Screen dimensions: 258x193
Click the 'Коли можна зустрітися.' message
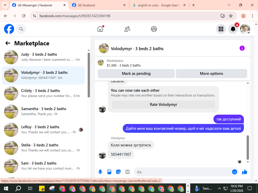tap(131, 145)
